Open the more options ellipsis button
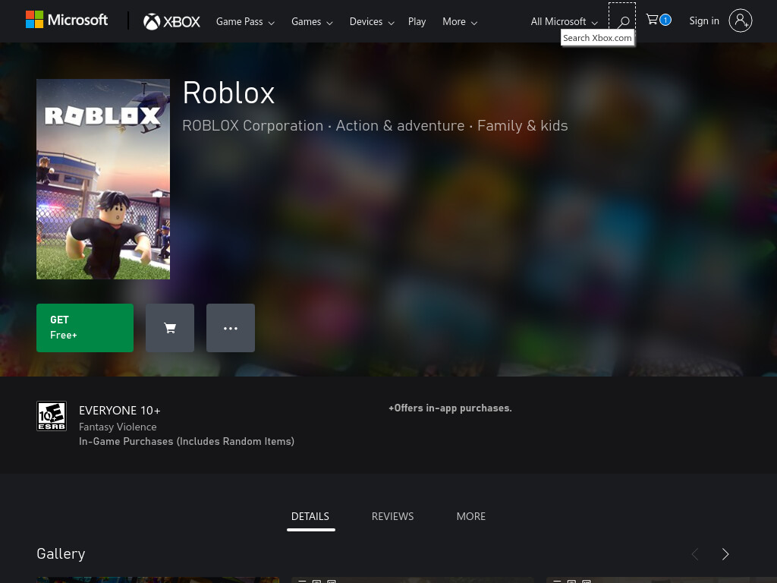 (231, 328)
